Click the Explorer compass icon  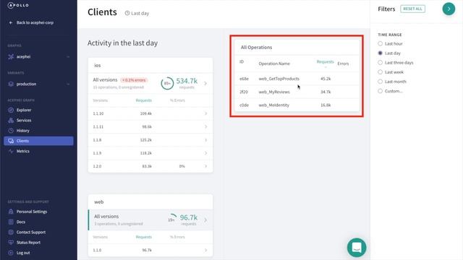11,110
